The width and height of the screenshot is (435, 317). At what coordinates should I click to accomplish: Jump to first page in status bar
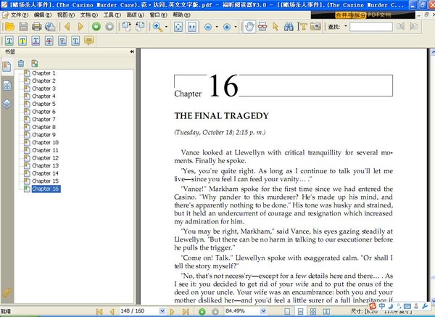(x=99, y=311)
